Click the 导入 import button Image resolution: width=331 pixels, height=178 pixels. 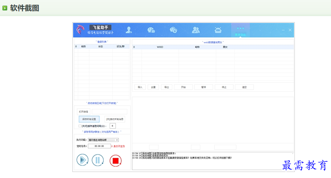tap(140, 87)
